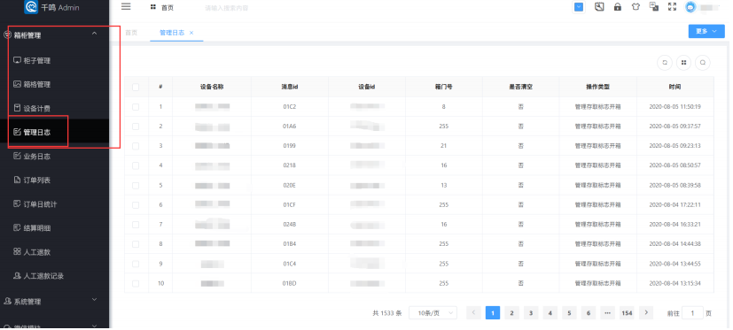Click the 共 1533 条 total count
Screen dimensions: 733x330
(x=387, y=313)
